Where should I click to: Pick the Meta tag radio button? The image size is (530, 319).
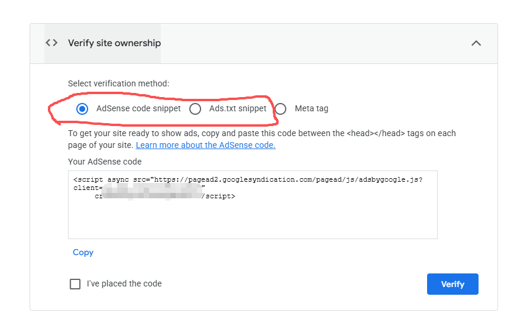[280, 109]
